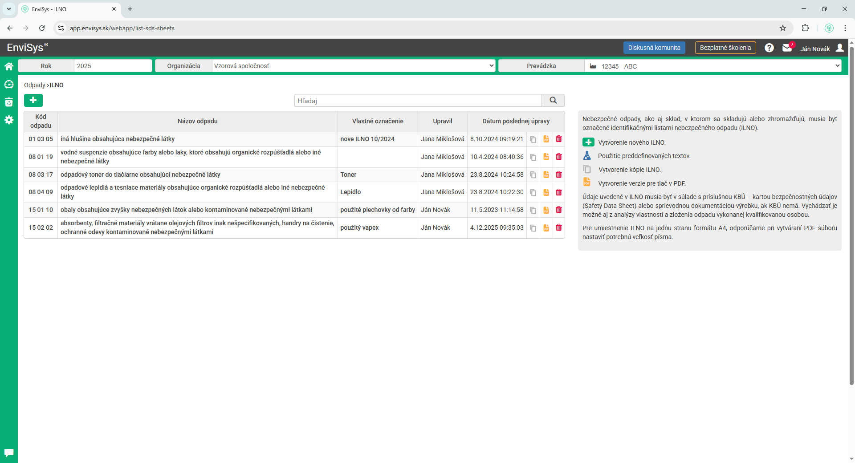Generate PDF for the Lepidlo row
Screen dimensions: 855x463
(x=546, y=192)
